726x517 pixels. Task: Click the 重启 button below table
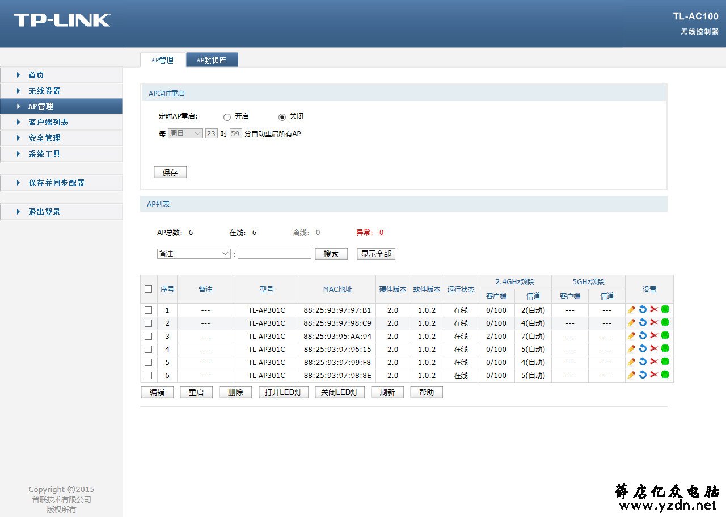point(196,392)
